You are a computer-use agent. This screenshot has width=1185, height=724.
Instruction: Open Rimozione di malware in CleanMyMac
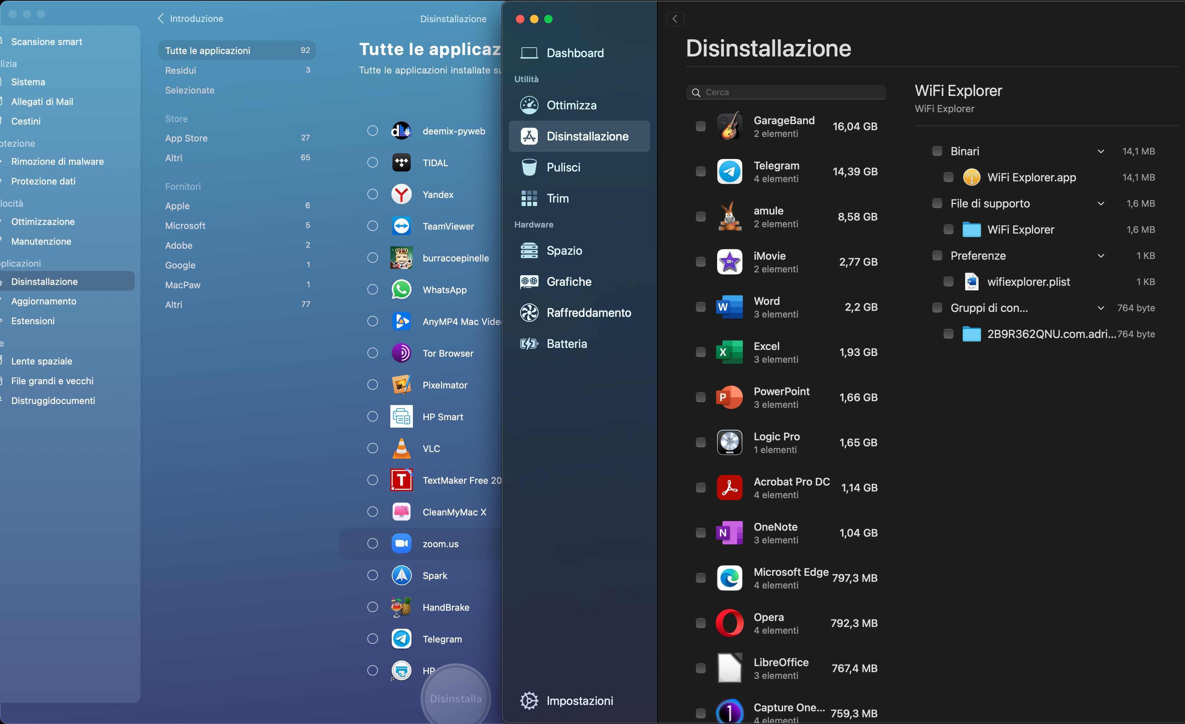pyautogui.click(x=67, y=162)
